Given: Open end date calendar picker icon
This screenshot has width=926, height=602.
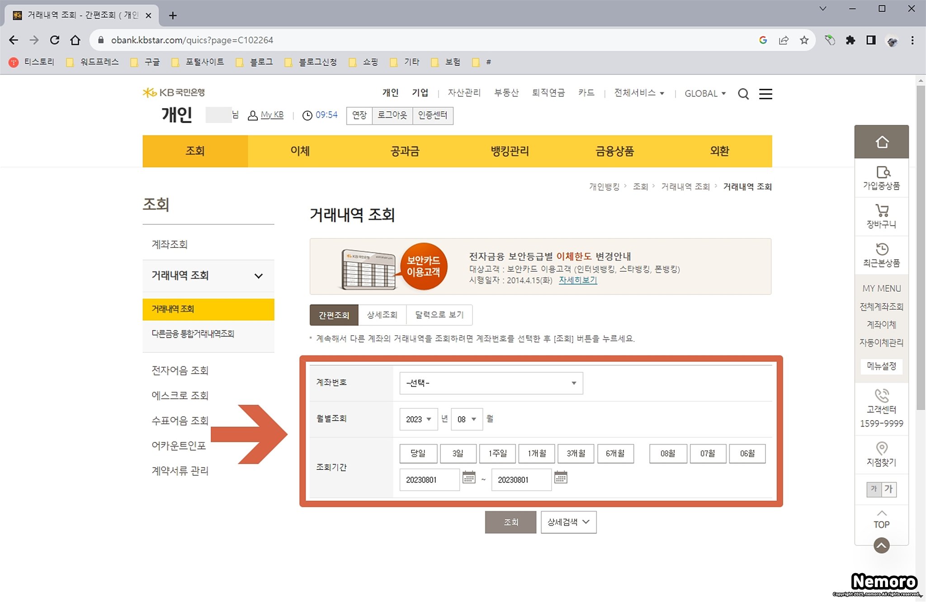Looking at the screenshot, I should coord(561,478).
